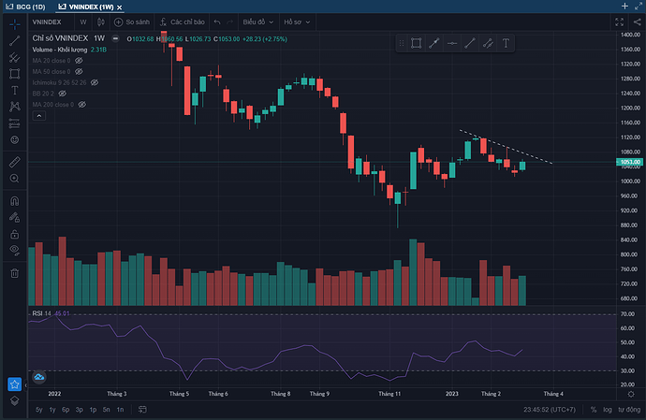Open the Các chỉ báo indicators button
This screenshot has width=646, height=420.
[182, 21]
